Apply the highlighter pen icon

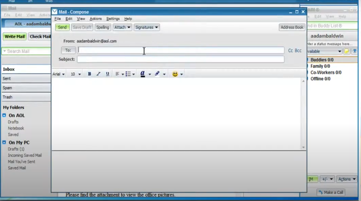click(x=157, y=74)
